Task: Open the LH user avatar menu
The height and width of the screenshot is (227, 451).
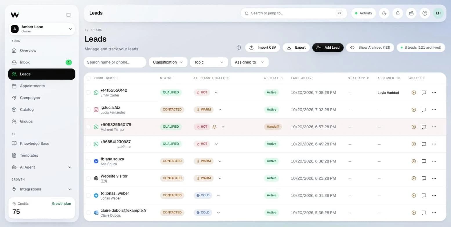Action: tap(438, 13)
